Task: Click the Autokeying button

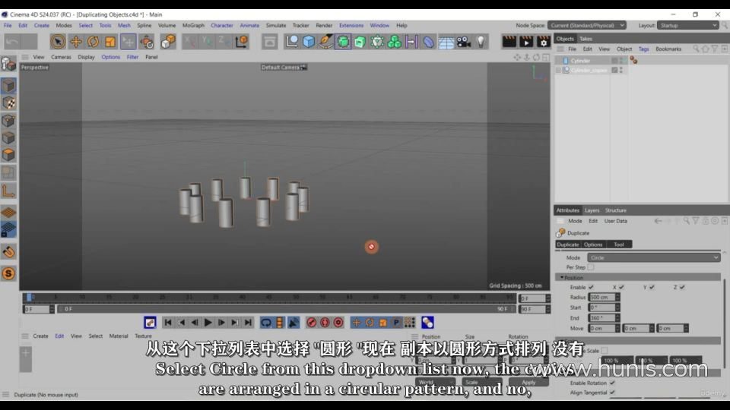Action: click(x=325, y=323)
